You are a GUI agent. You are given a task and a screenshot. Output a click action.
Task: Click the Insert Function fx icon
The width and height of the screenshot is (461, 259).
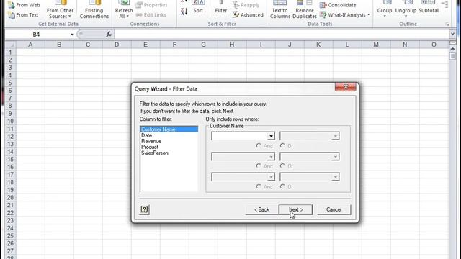point(109,35)
